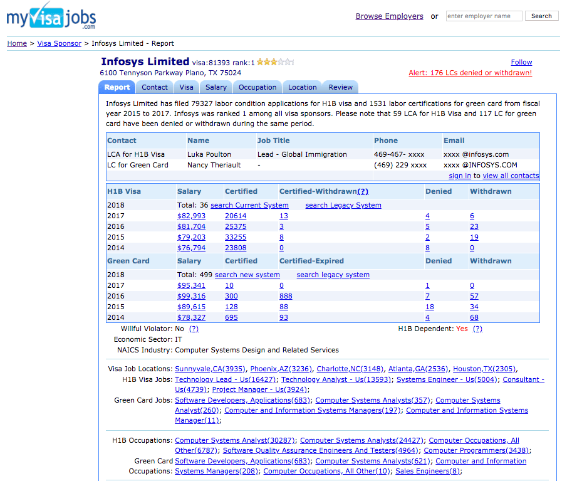Click green card search legacy system link
This screenshot has width=577, height=481.
(333, 275)
